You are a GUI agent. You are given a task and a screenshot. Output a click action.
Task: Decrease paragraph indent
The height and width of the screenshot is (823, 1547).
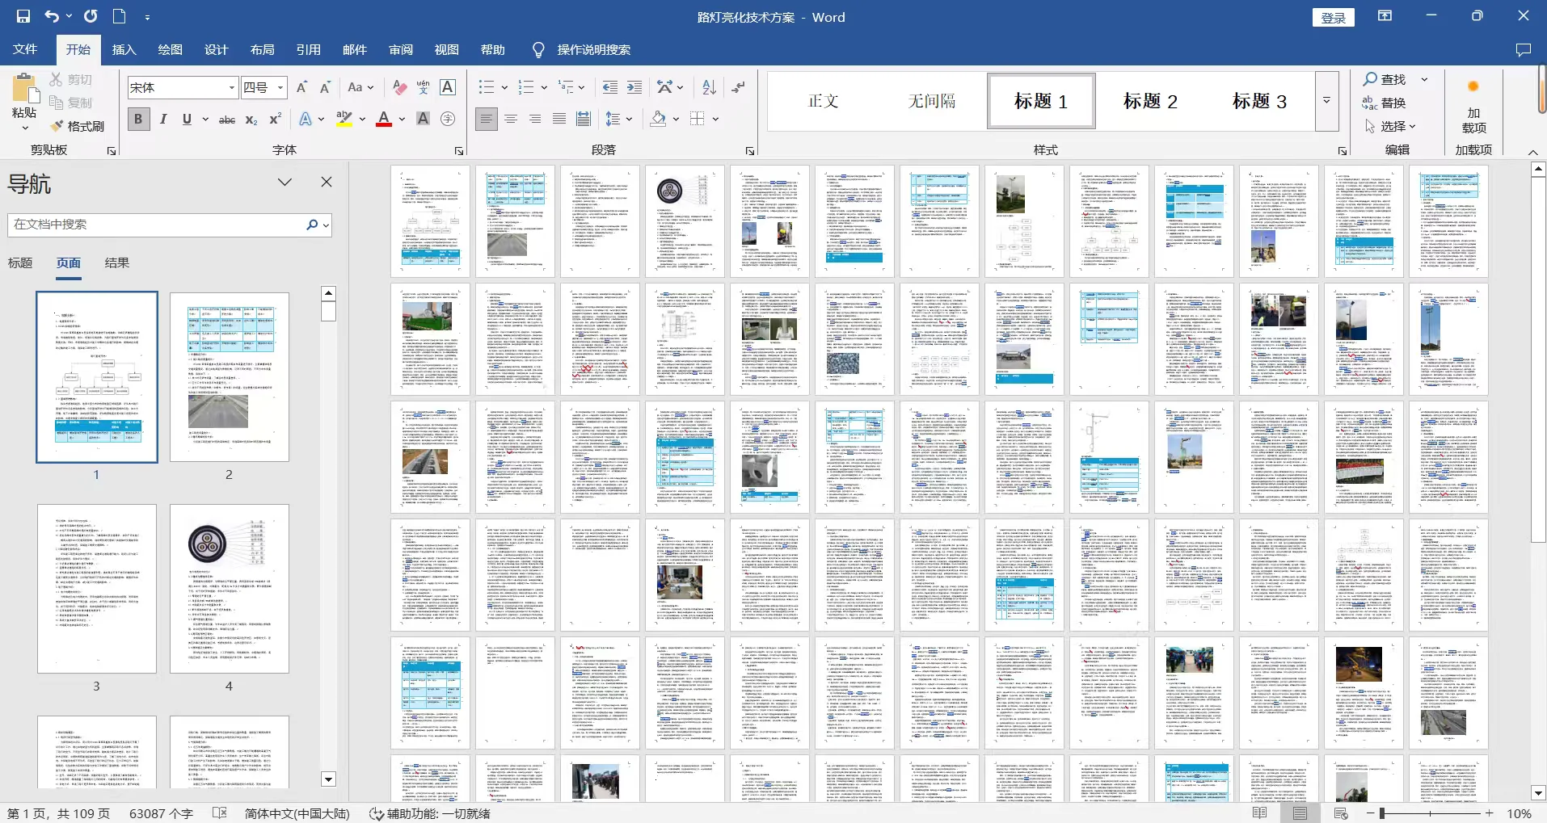pyautogui.click(x=610, y=87)
